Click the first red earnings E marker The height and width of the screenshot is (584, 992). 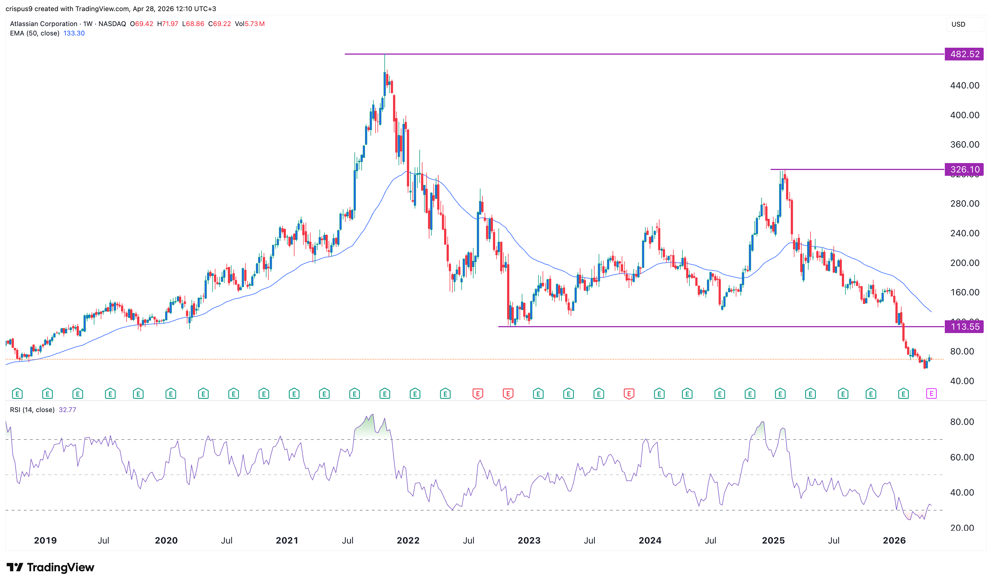(x=478, y=393)
